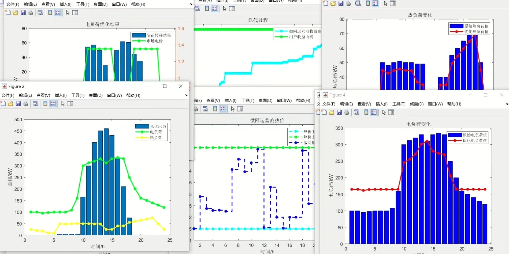The width and height of the screenshot is (509, 254).
Task: Toggle Insert Legend in 电负荷优化结果 window
Action: pos(58,13)
